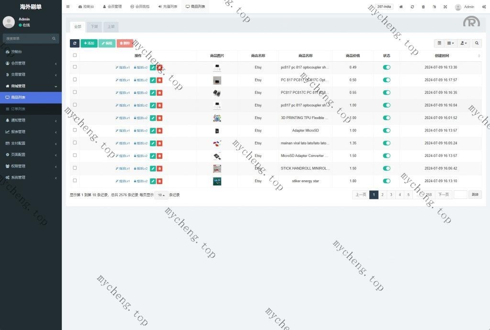
Task: Toggle status switch for Adapter MicroSD
Action: pos(387,131)
